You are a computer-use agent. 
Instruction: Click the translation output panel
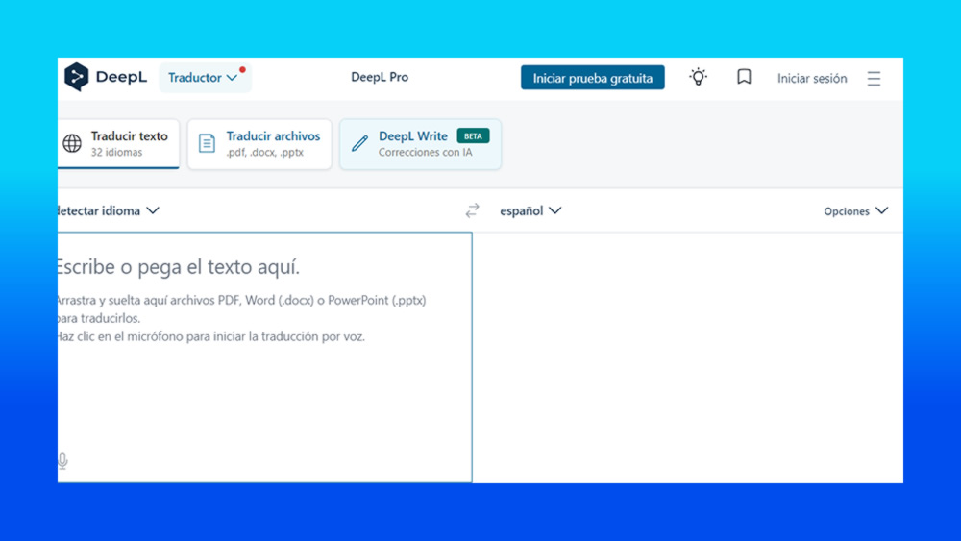click(x=688, y=357)
